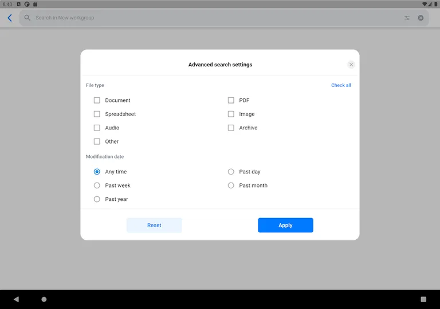
Task: Tap the Android home circle button
Action: [x=44, y=299]
